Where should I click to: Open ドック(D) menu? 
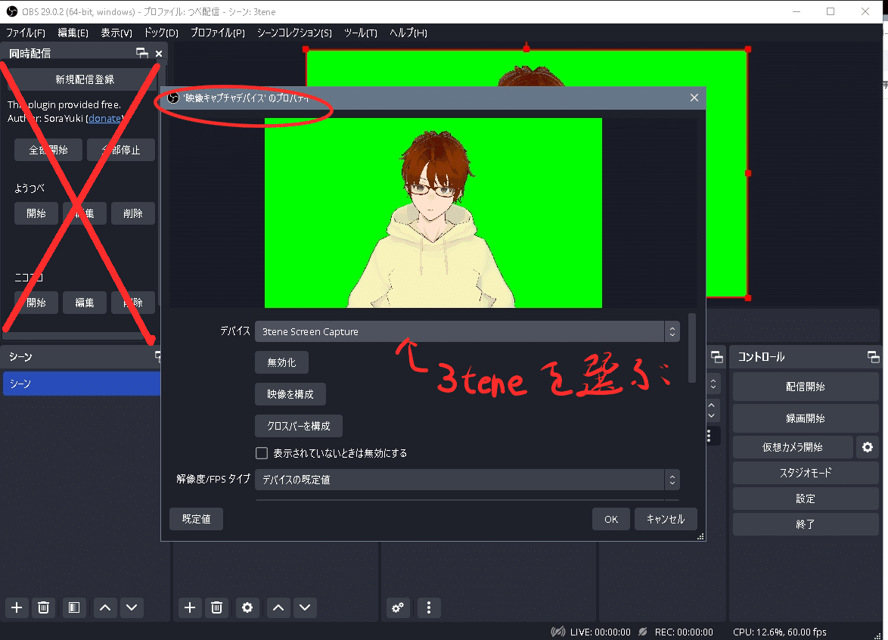point(161,33)
